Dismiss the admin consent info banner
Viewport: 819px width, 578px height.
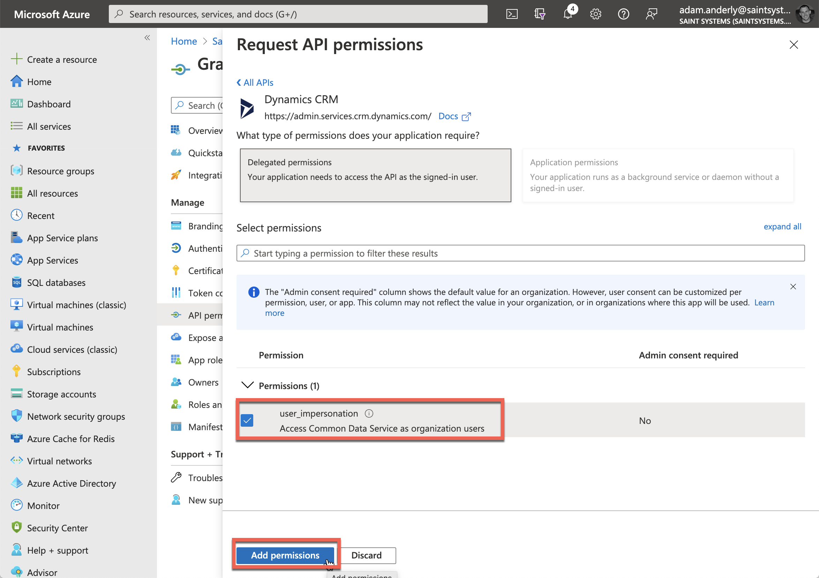[793, 287]
